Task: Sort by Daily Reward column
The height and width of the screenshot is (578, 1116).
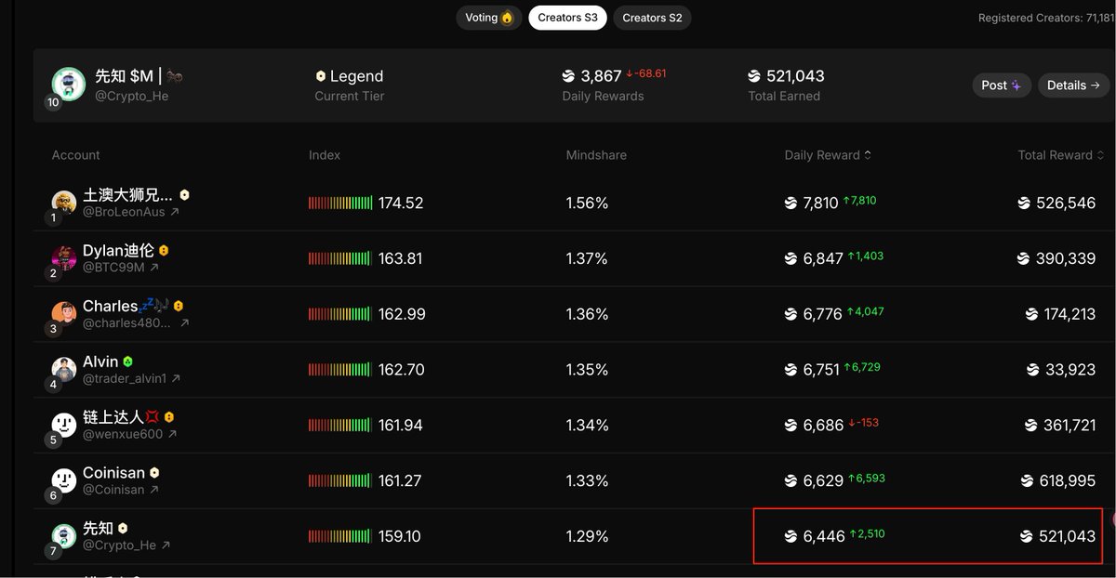Action: (828, 155)
